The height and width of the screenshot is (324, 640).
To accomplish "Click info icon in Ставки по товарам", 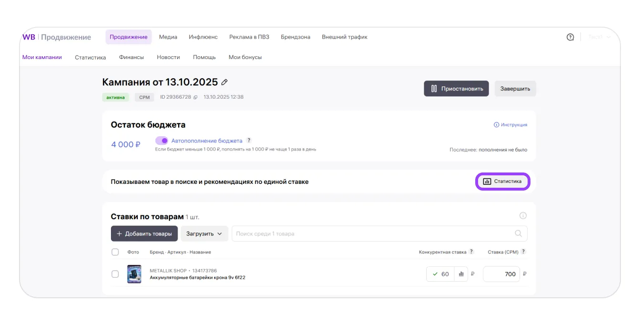I will [x=523, y=216].
